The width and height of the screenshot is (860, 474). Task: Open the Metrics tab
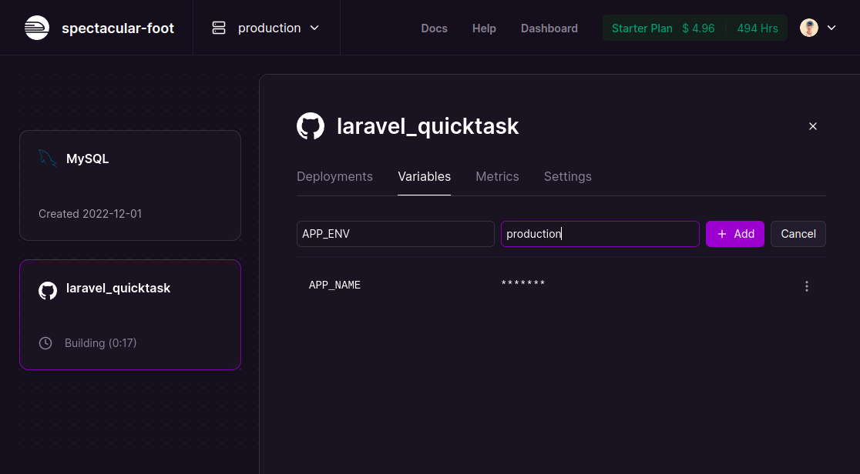point(497,176)
